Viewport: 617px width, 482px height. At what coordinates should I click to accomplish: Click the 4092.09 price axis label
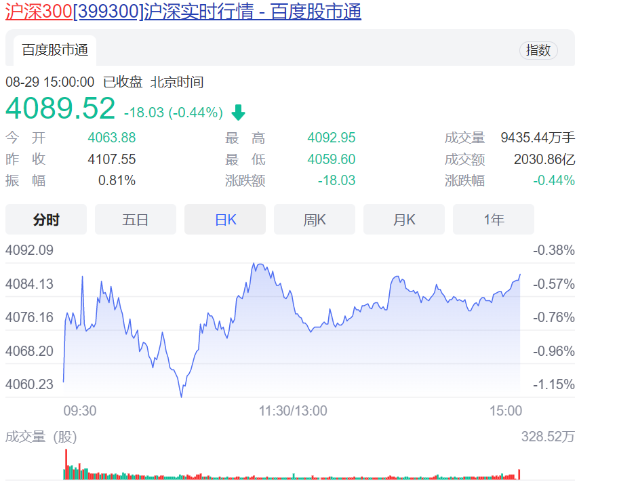click(x=29, y=250)
